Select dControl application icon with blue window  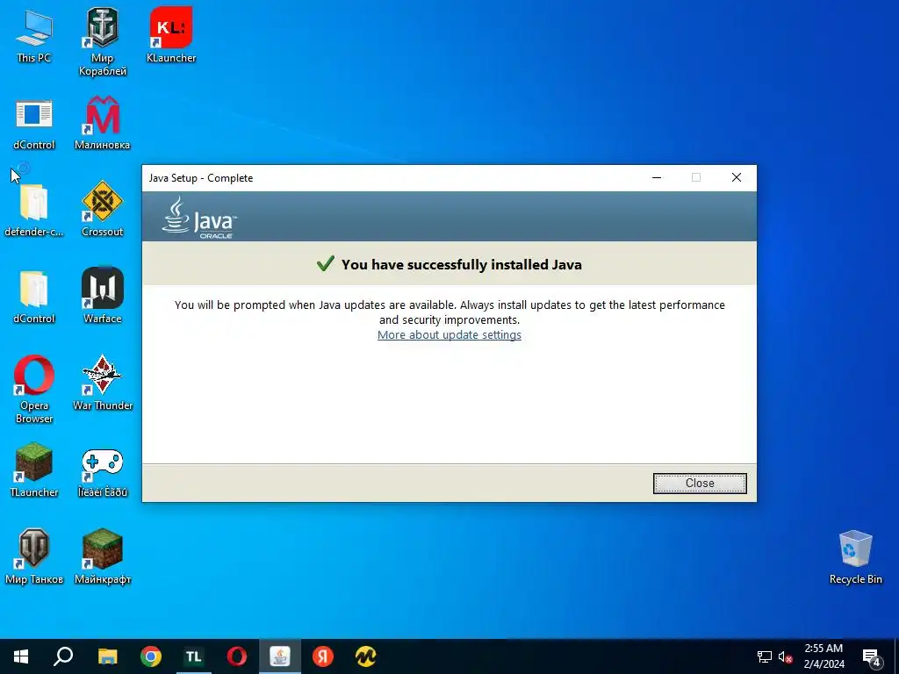[34, 124]
